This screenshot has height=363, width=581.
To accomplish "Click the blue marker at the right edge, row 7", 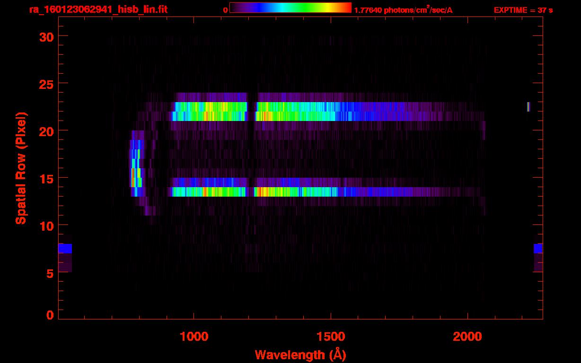I will point(538,249).
